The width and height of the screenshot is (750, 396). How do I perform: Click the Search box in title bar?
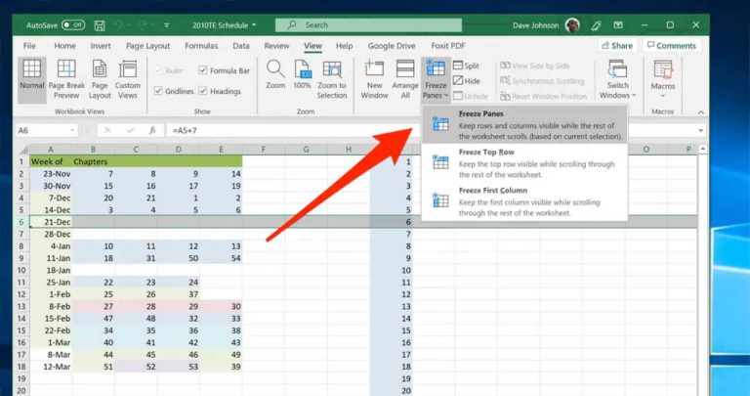[368, 24]
